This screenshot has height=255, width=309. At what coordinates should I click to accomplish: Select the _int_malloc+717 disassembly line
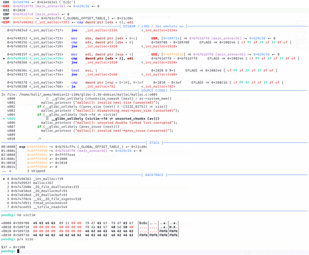click(92, 30)
